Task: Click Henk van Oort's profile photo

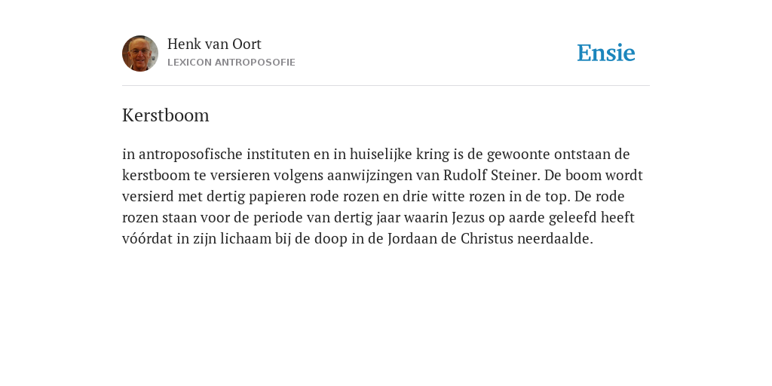Action: click(x=140, y=54)
